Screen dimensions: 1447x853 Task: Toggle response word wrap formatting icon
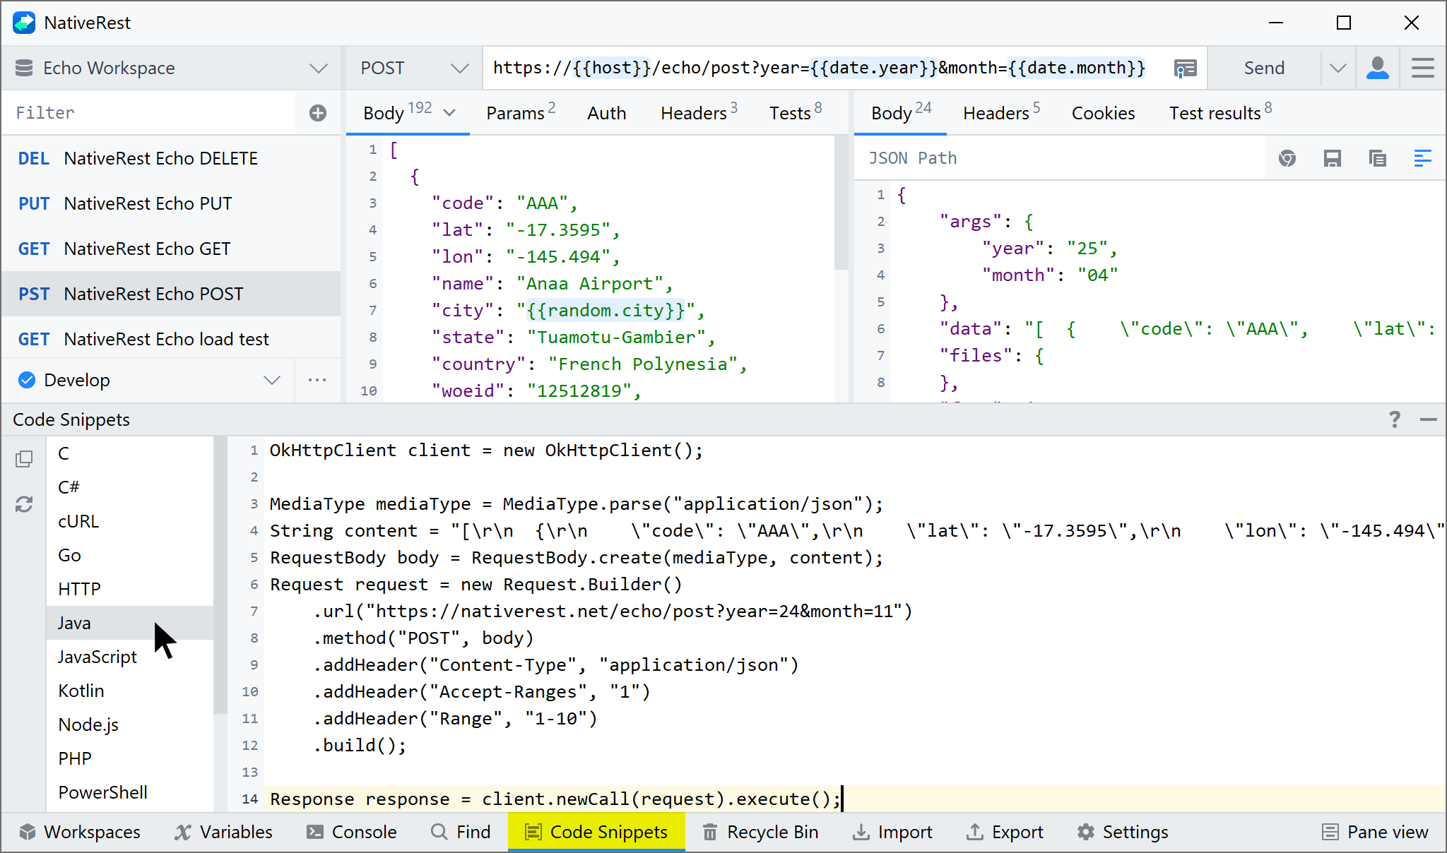tap(1423, 158)
